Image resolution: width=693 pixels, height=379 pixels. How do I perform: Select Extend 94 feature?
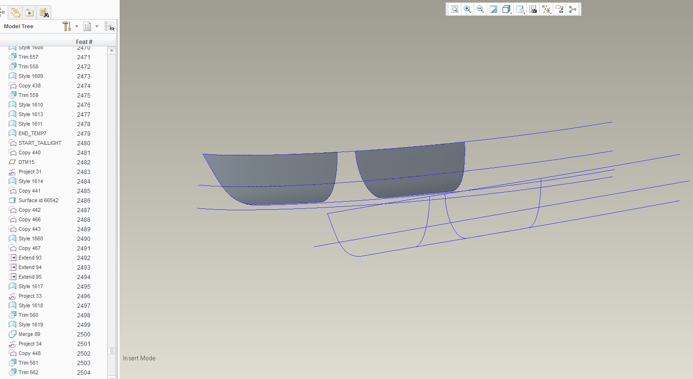[30, 267]
